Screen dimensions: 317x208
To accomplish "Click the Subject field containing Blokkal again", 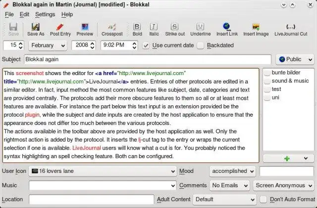I will click(148, 59).
